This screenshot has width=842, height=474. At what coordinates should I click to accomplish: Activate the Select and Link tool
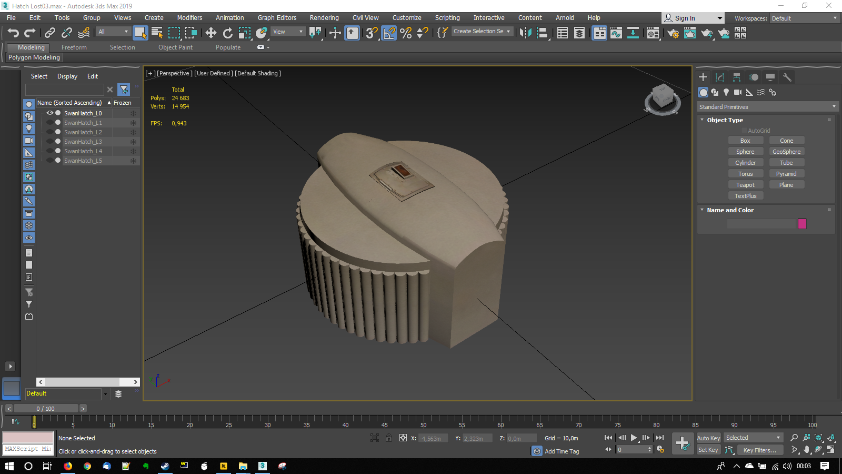pyautogui.click(x=50, y=33)
